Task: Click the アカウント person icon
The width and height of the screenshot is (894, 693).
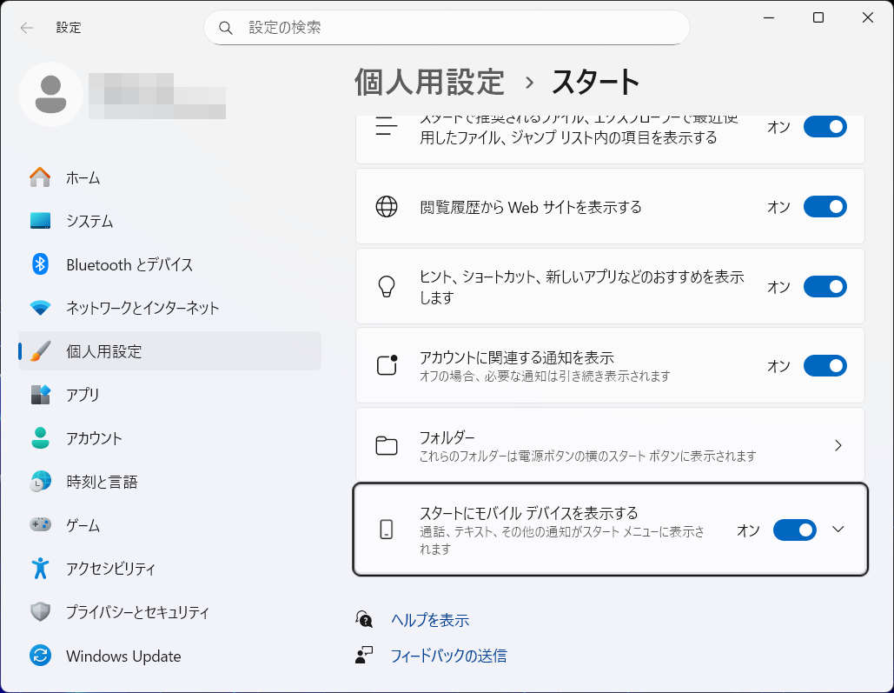Action: pos(40,438)
